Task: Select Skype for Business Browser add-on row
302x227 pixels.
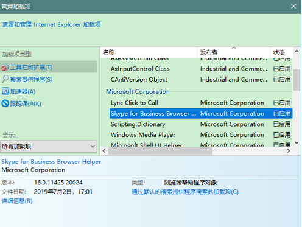Action: coord(201,113)
